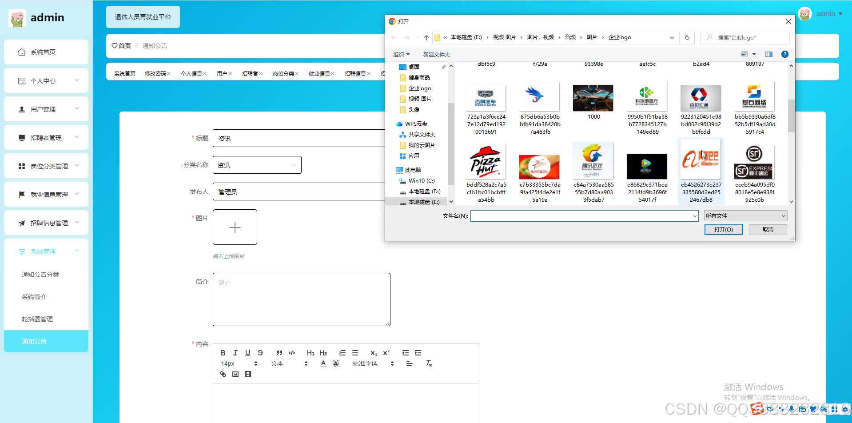Screen dimensions: 852x423
Task: Switch to the 就业信息 tab
Action: [x=319, y=73]
